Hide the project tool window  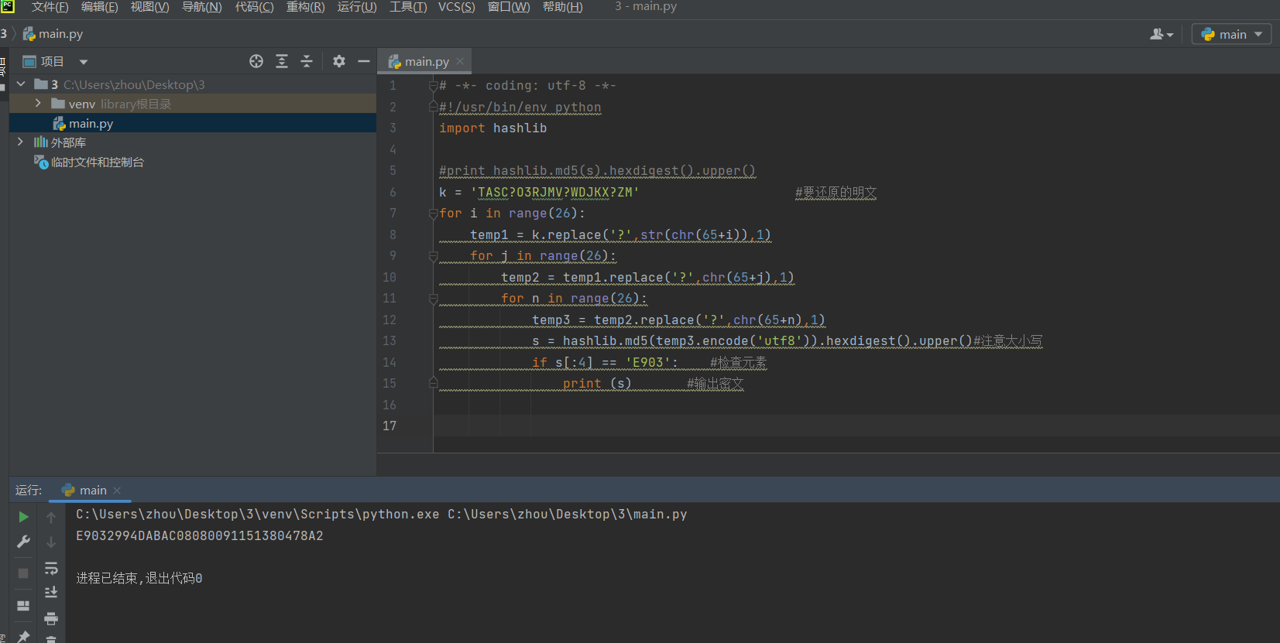[364, 61]
